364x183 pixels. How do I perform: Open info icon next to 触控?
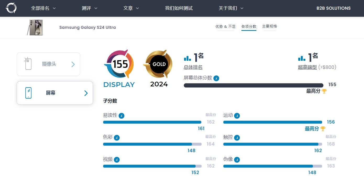pos(237,138)
